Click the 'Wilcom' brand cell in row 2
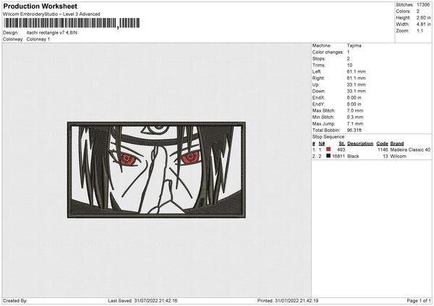Viewport: 434px width, 306px height. click(399, 157)
